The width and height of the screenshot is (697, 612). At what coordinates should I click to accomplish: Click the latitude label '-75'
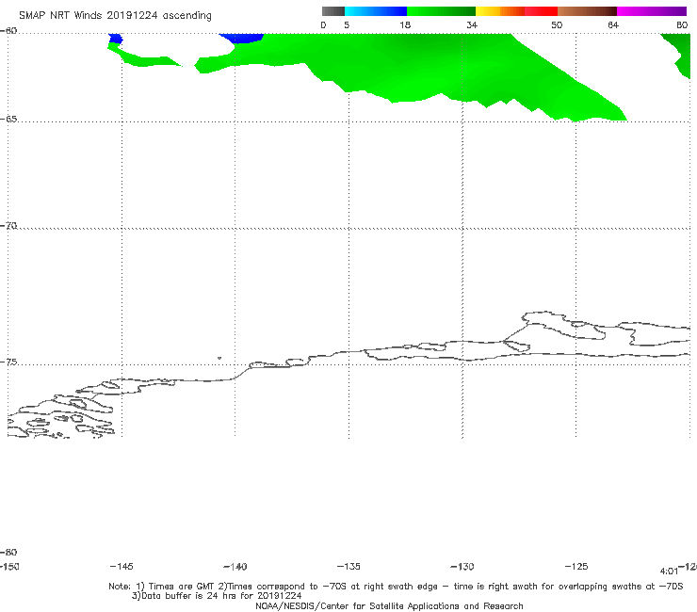click(x=8, y=362)
